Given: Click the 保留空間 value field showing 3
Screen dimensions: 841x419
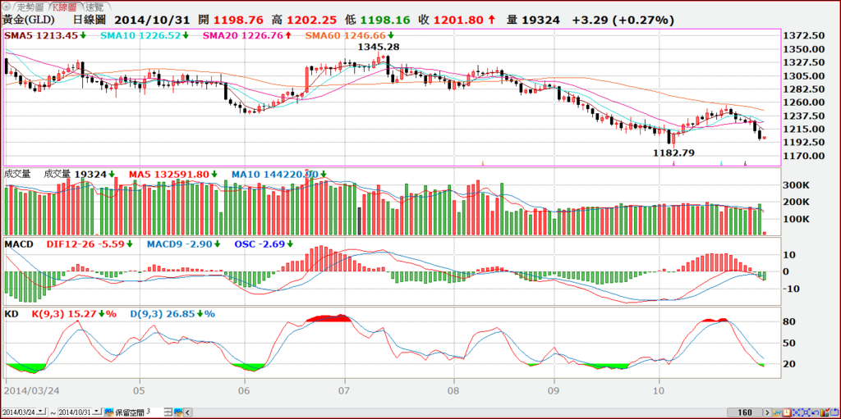Looking at the screenshot, I should coord(154,412).
